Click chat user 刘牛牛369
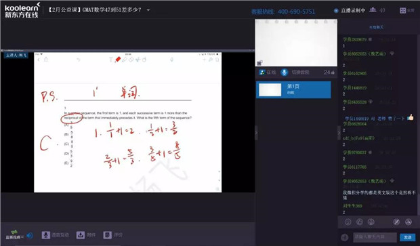 click(352, 205)
